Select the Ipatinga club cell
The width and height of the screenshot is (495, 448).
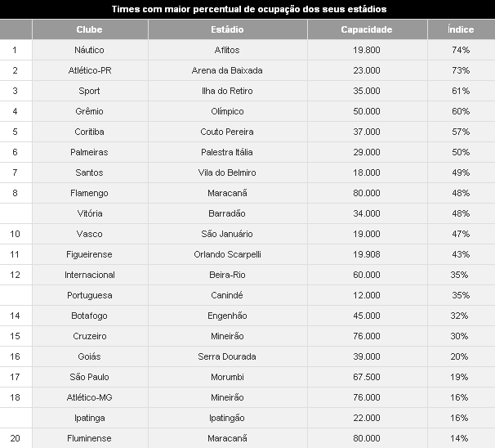[89, 418]
